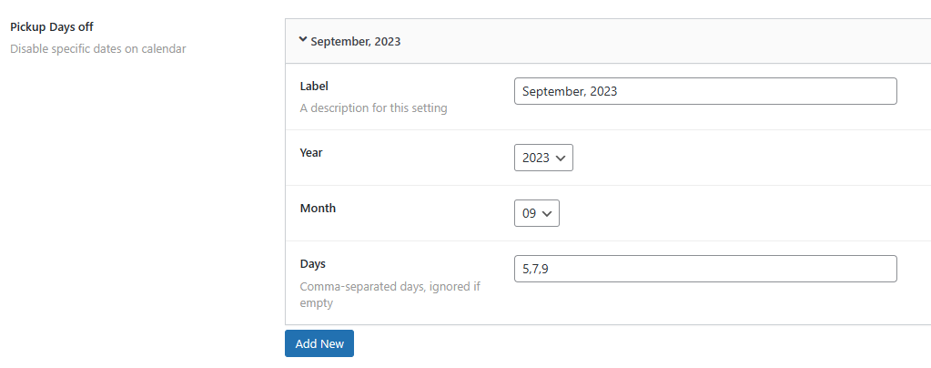Image resolution: width=931 pixels, height=368 pixels.
Task: Click the bold Year field name
Action: pos(311,152)
